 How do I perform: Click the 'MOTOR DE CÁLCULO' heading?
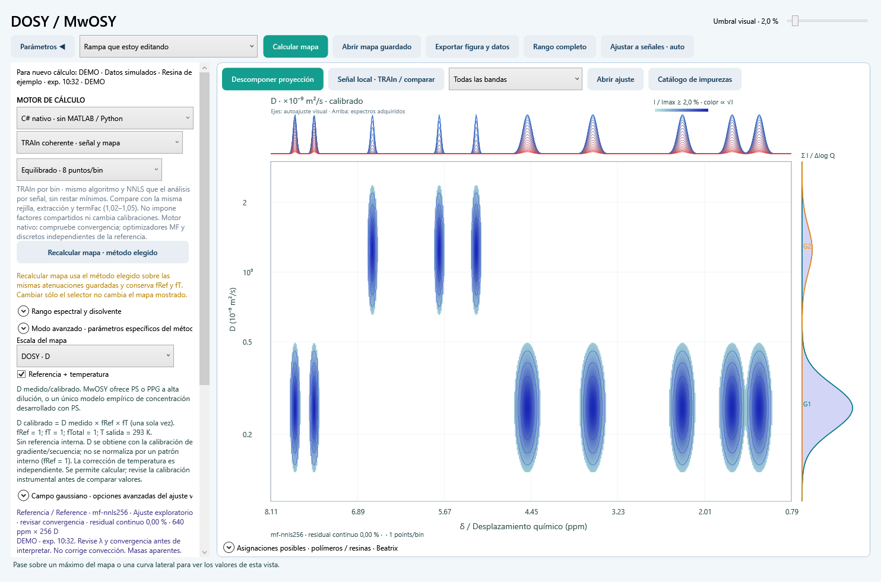pyautogui.click(x=51, y=100)
